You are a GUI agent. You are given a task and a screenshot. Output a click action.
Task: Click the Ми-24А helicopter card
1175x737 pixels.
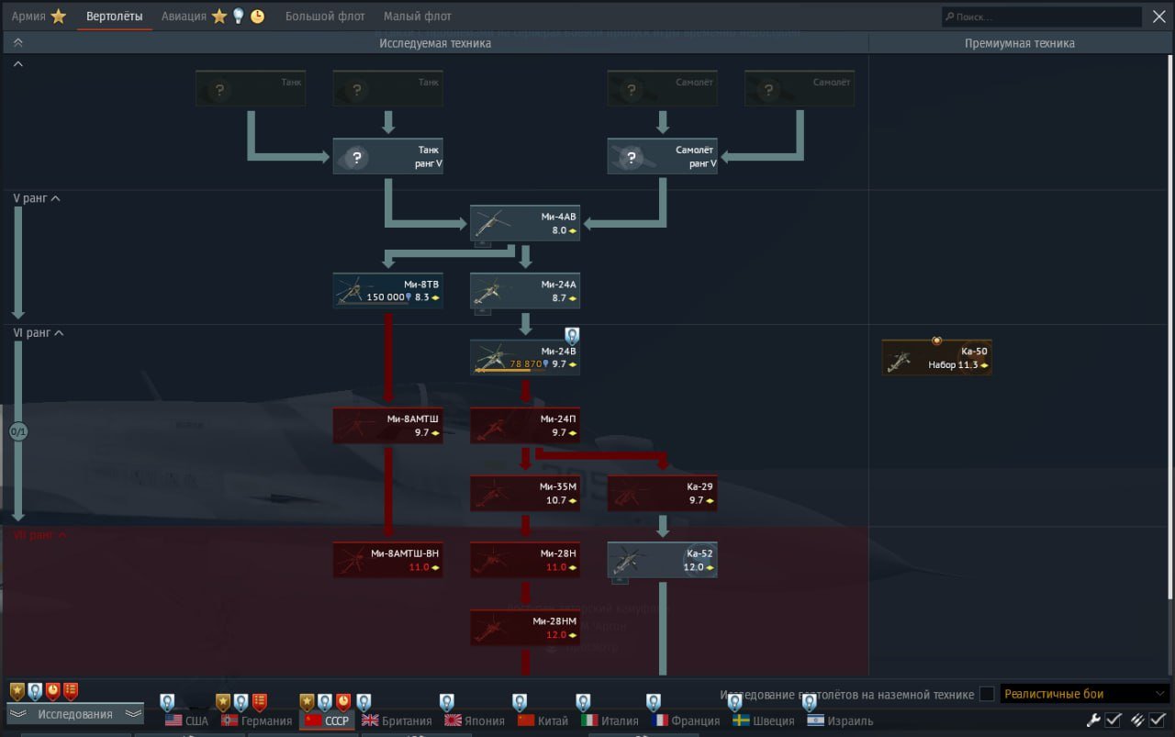coord(524,290)
